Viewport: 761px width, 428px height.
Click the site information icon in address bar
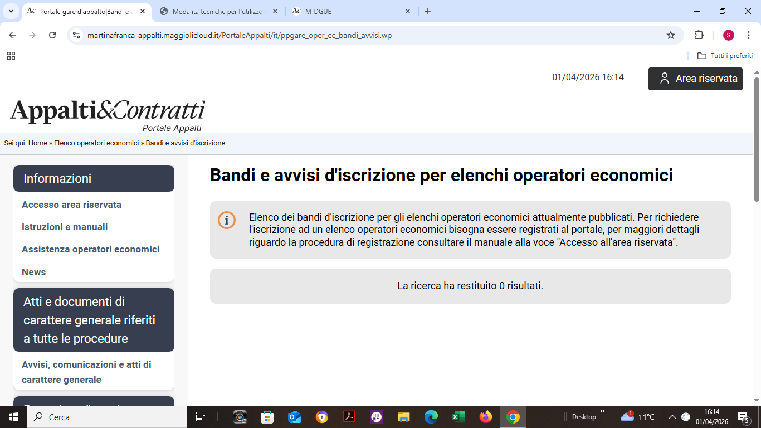(77, 35)
